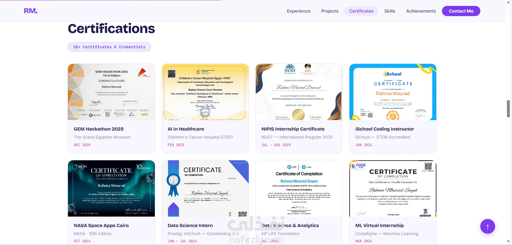Screen dimensions: 512x245
Task: Click the JUL – AUG 2025 date label
Action: point(276,145)
